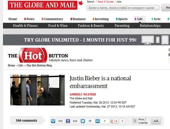Click the desktop monitor icon in banner
This screenshot has height=129, width=170.
click(x=148, y=40)
